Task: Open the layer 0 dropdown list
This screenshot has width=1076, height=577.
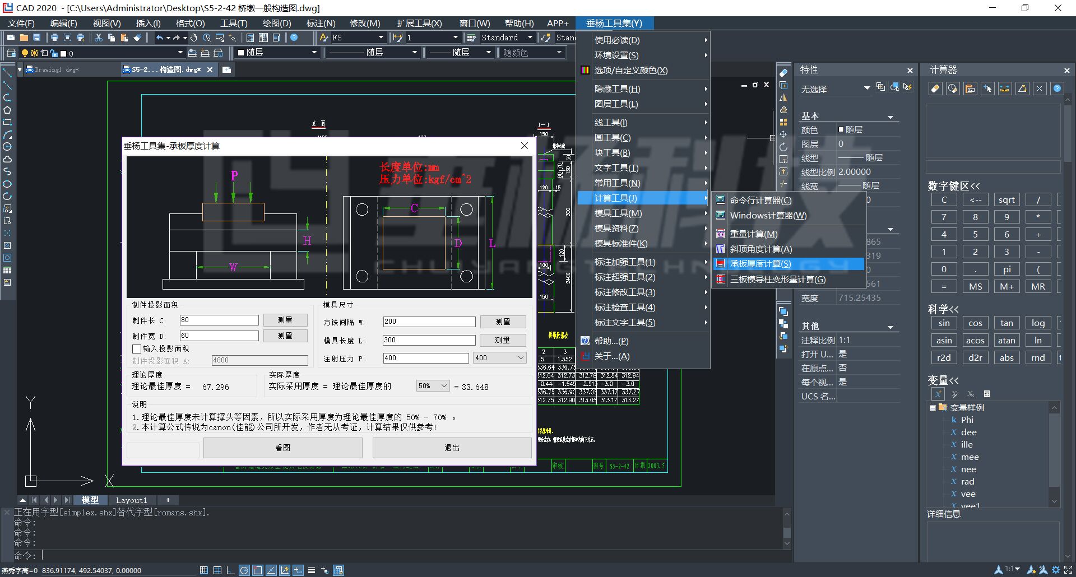Action: (180, 53)
